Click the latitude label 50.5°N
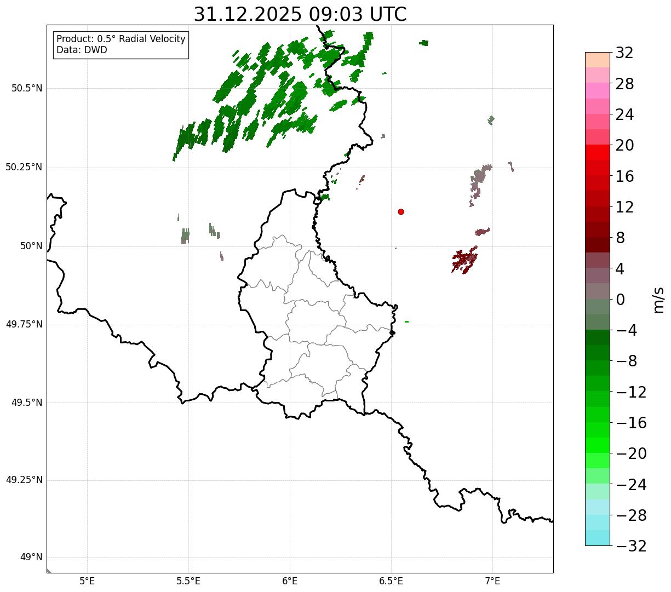 tap(26, 88)
